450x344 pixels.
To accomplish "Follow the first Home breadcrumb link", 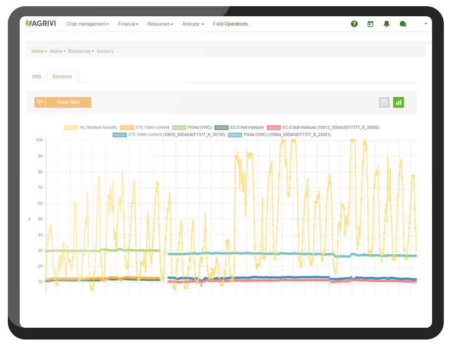I will click(38, 51).
